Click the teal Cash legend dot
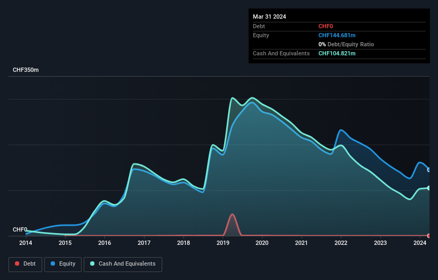The height and width of the screenshot is (280, 438). (92, 263)
